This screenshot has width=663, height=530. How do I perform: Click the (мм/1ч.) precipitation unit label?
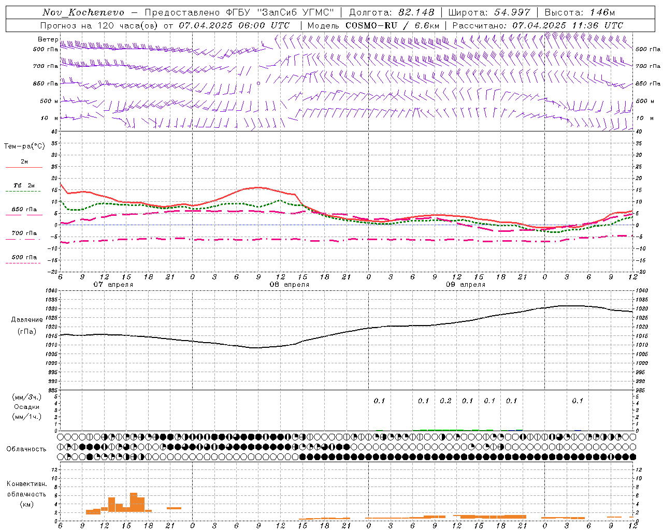point(27,417)
